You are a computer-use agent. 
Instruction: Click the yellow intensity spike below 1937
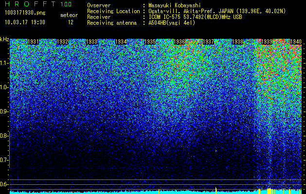[216, 191]
